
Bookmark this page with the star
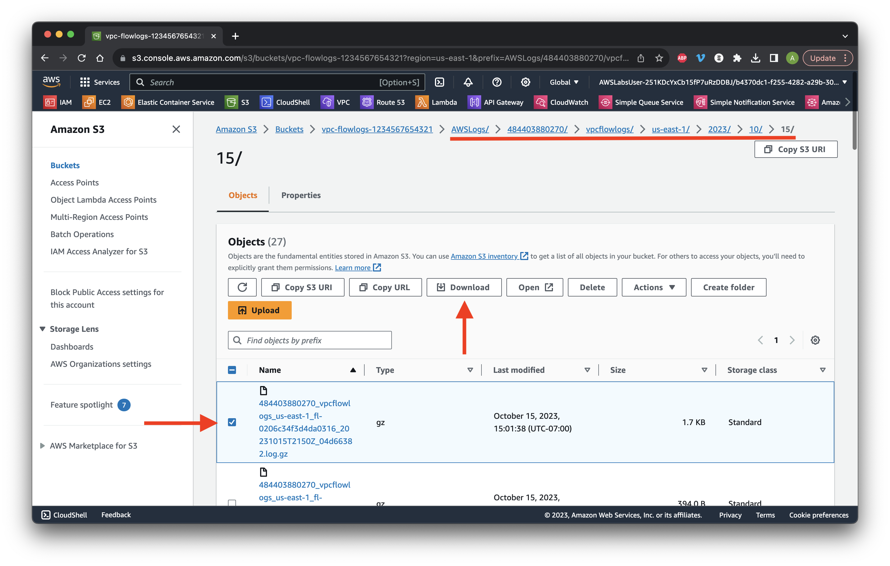tap(659, 58)
